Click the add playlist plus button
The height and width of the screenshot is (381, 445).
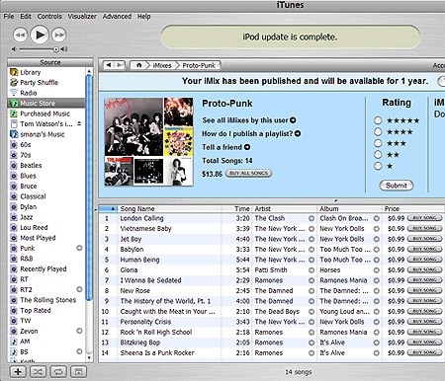[x=18, y=372]
